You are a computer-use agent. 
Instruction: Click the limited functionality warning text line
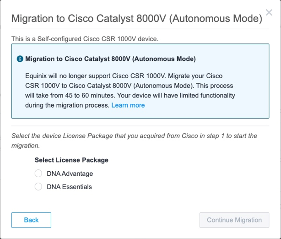pyautogui.click(x=176, y=95)
